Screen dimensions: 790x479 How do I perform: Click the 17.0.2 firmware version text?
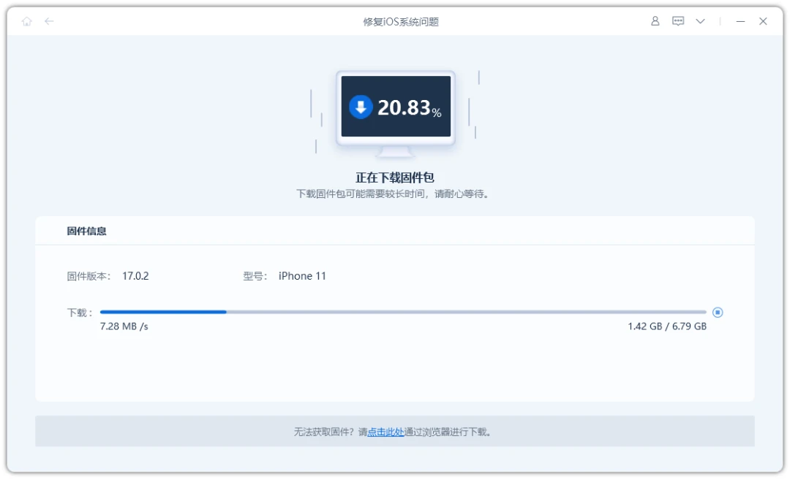(135, 276)
